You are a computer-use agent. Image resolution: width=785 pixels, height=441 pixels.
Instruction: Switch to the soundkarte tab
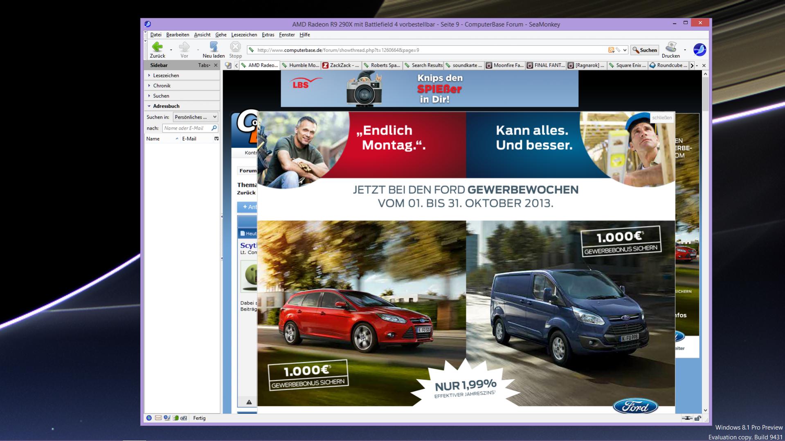pos(464,65)
